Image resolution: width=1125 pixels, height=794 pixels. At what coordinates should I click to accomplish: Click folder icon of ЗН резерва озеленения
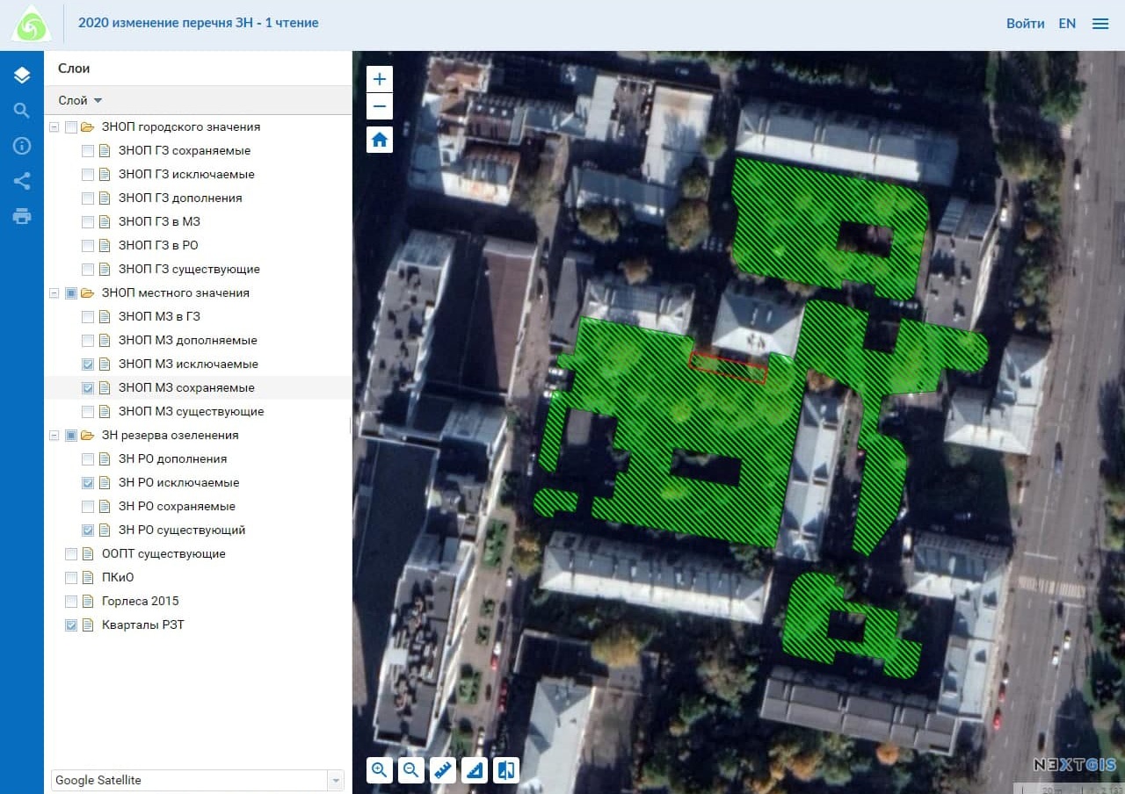tap(87, 436)
